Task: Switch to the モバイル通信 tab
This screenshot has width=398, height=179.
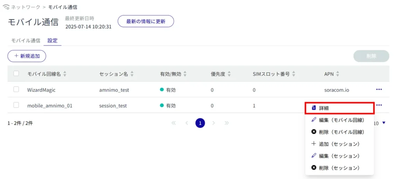Action: 25,41
